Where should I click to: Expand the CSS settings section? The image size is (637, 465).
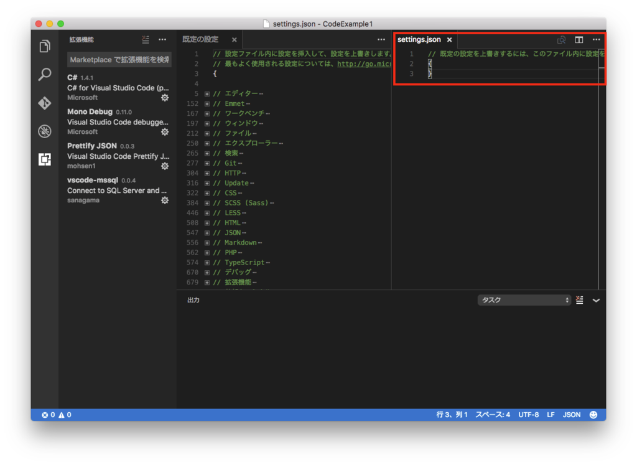[207, 193]
